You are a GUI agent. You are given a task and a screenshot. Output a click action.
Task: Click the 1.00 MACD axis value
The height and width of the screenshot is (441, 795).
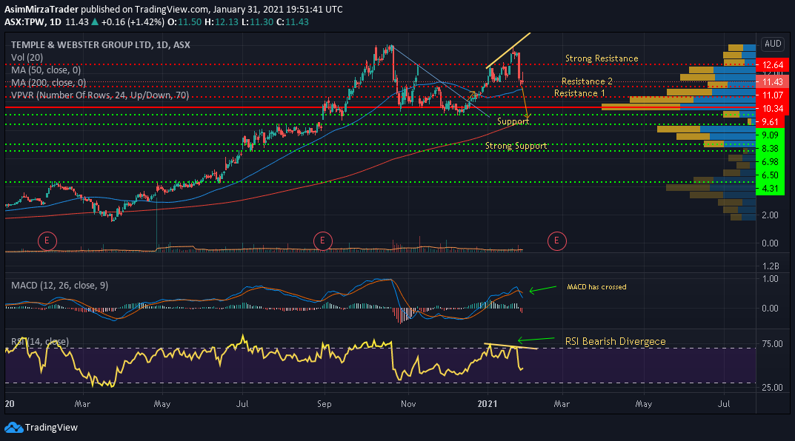[770, 278]
